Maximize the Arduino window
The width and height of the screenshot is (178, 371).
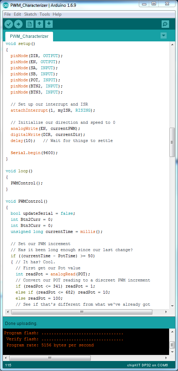[x=154, y=4]
